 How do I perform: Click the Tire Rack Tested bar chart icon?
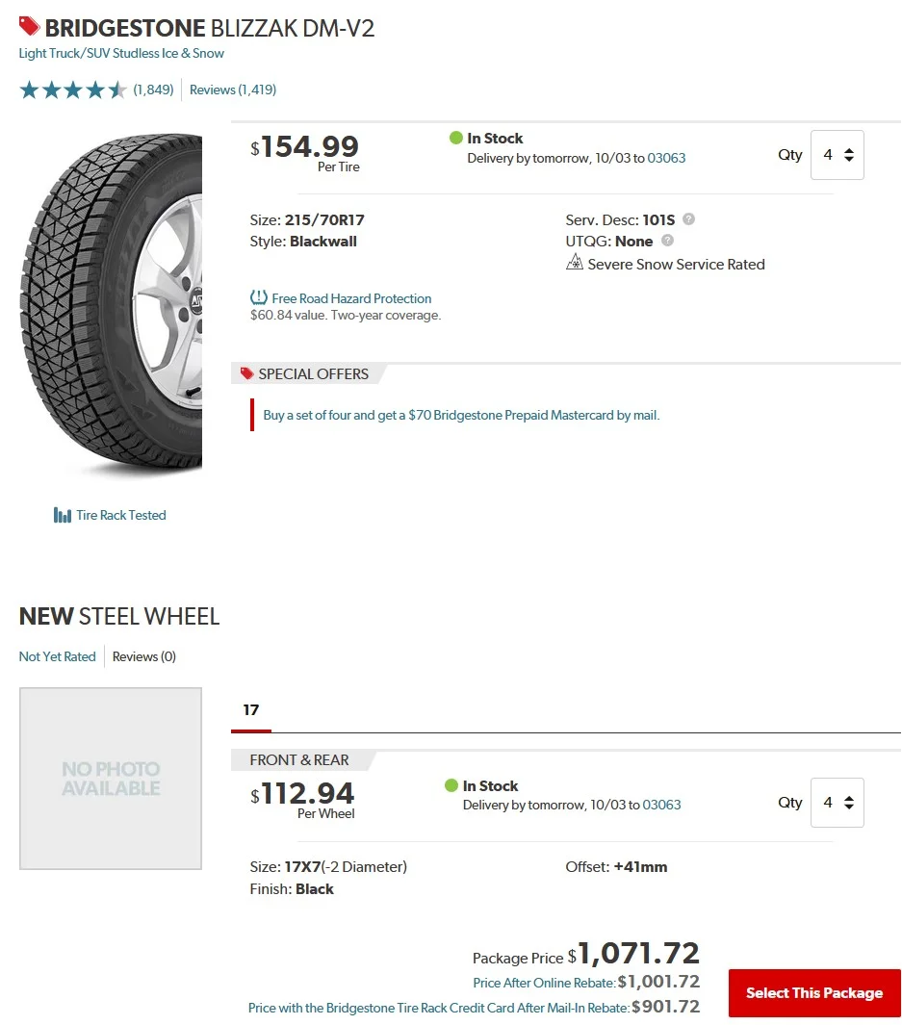click(x=63, y=515)
